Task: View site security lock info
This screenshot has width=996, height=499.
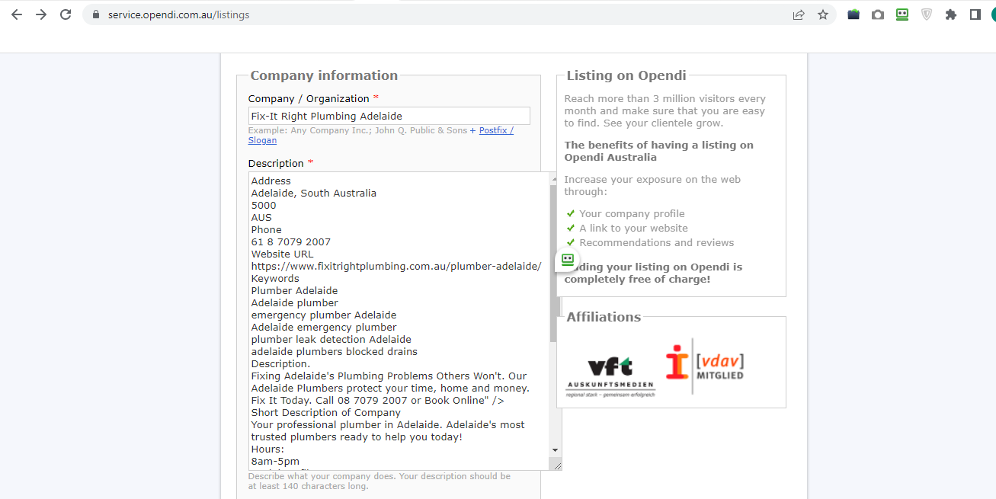Action: (95, 14)
